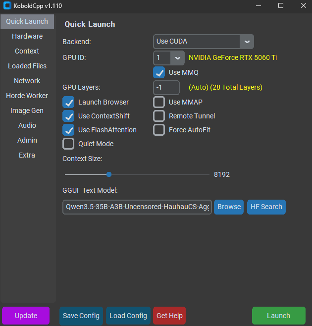The width and height of the screenshot is (312, 326).
Task: Toggle the Use MMAP checkbox
Action: pyautogui.click(x=159, y=102)
